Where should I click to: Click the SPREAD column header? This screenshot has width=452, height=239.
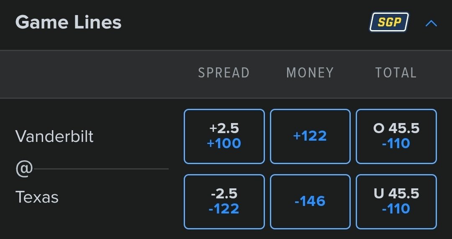[224, 73]
